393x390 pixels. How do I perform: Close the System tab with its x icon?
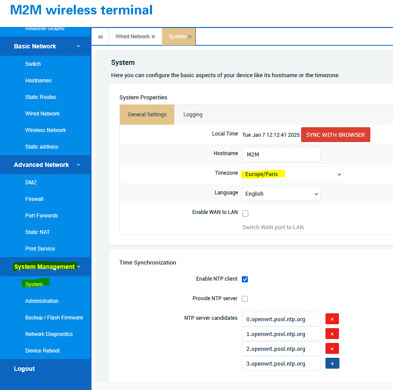tap(190, 37)
